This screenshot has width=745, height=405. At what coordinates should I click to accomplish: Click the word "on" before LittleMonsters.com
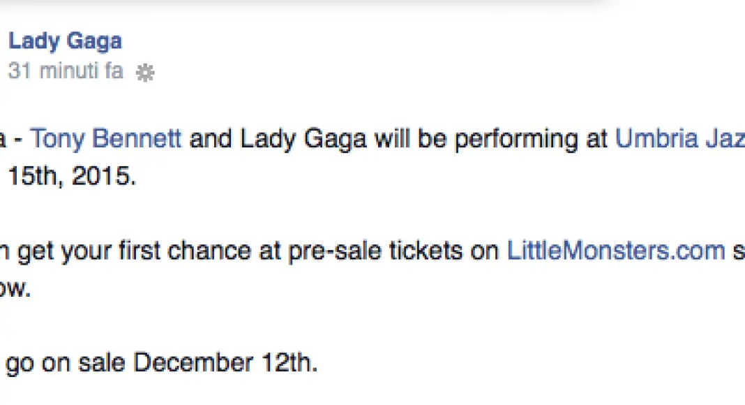(x=484, y=251)
